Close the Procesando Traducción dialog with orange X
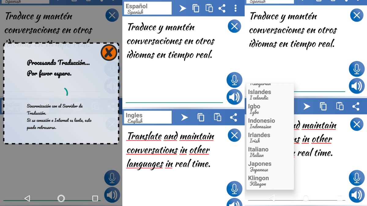This screenshot has height=206, width=367. (x=109, y=52)
